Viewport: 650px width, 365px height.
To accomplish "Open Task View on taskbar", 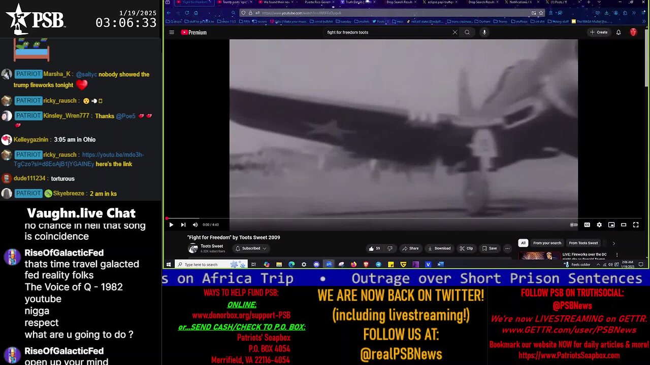I will [253, 264].
